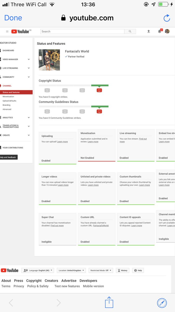Switch to Mobile version link
The height and width of the screenshot is (312, 175).
click(93, 286)
